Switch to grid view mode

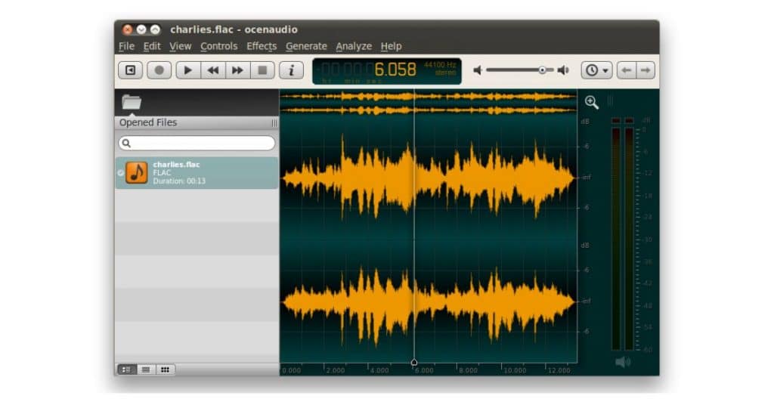click(x=164, y=369)
